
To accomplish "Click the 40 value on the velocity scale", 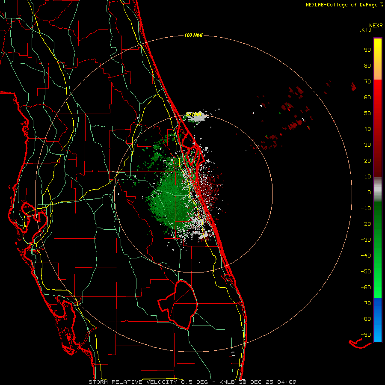I will point(367,129).
